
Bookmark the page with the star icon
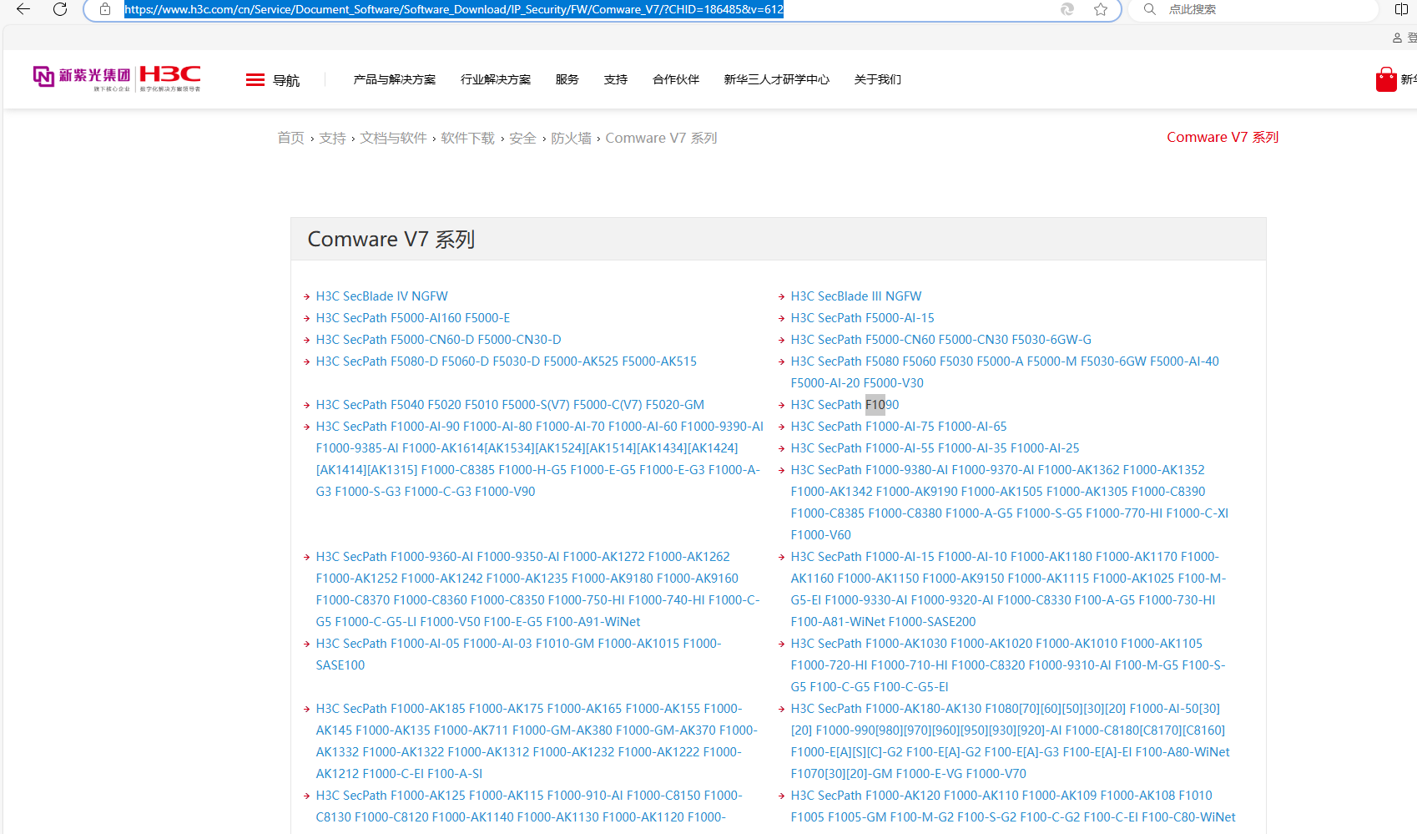pos(1101,9)
